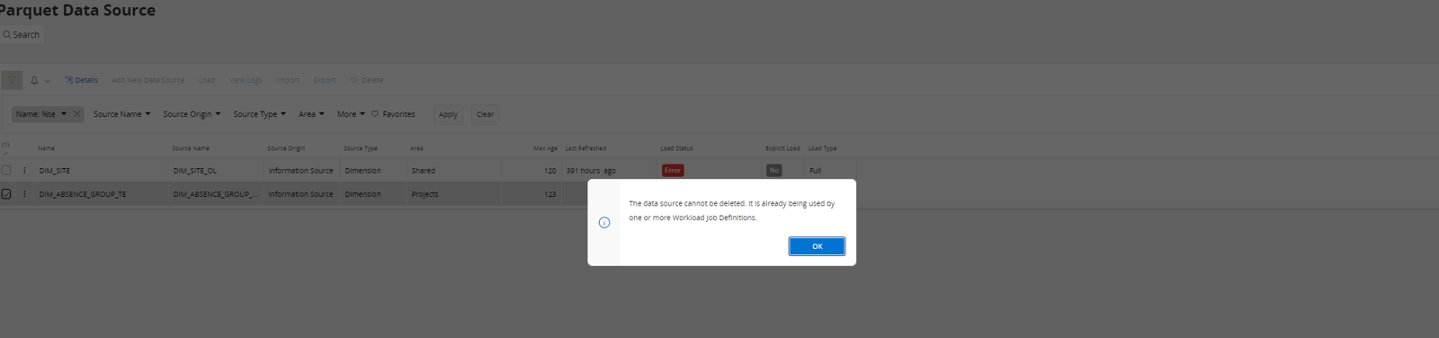Toggle the yellow filter funnel button
This screenshot has height=338, width=1439.
click(12, 80)
